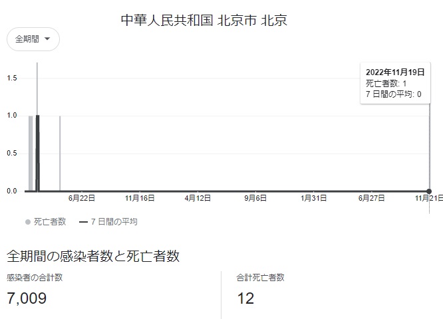The image size is (443, 319).
Task: Click the 11月16日 axis date label
Action: pos(140,198)
